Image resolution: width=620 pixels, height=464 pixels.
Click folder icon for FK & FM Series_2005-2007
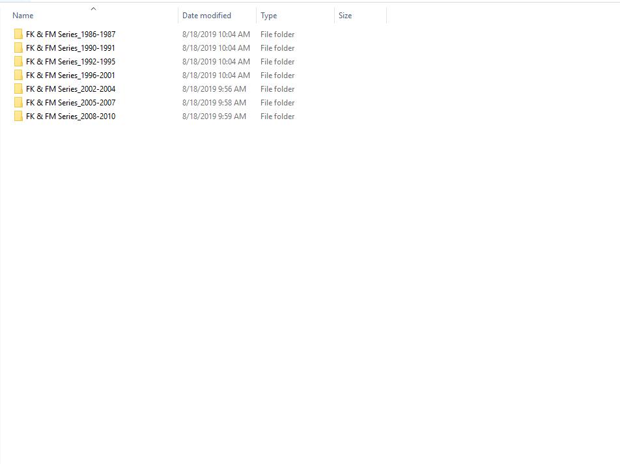click(18, 103)
